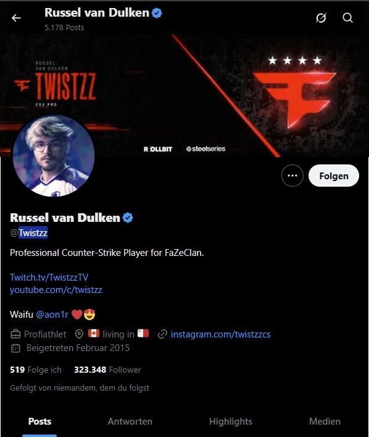The height and width of the screenshot is (437, 369).
Task: View the 323.348 Follower list
Action: click(x=107, y=370)
